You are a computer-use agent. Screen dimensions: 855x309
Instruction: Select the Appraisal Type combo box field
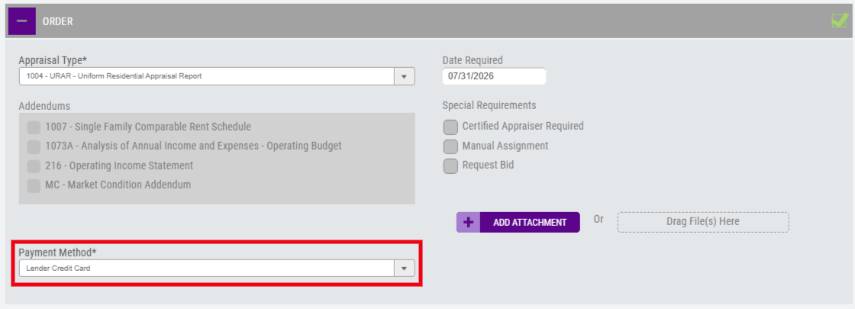click(217, 76)
